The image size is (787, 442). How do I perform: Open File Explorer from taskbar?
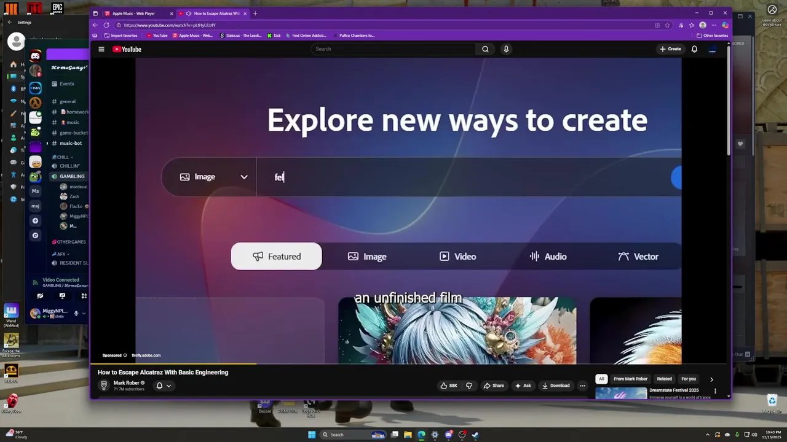click(x=408, y=435)
